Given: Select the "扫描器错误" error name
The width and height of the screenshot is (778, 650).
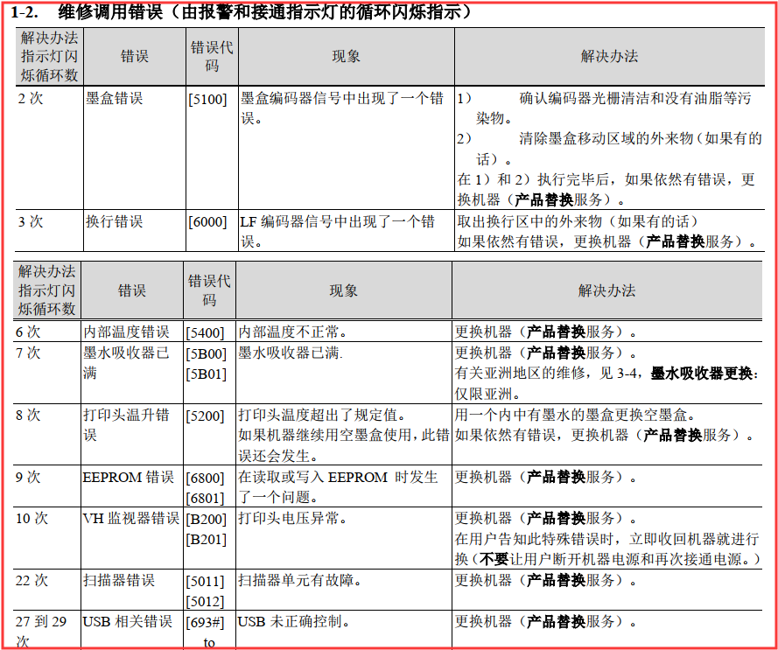Looking at the screenshot, I should click(119, 580).
